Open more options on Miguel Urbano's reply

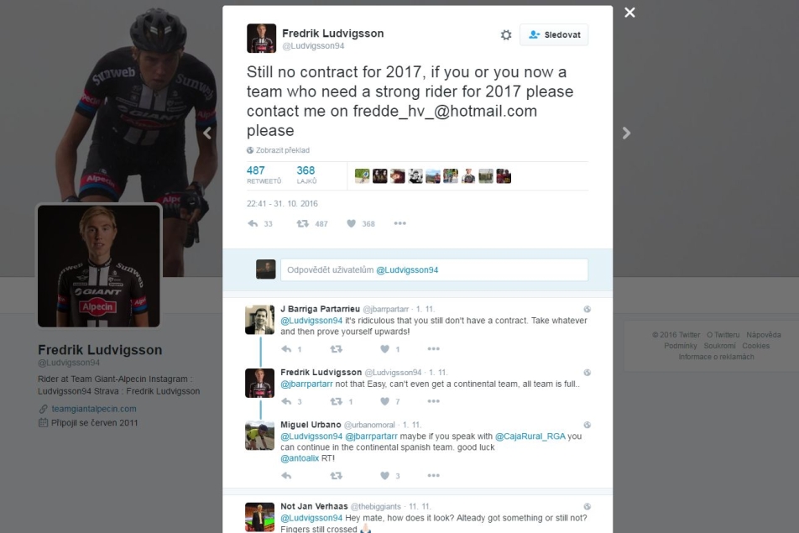[434, 475]
